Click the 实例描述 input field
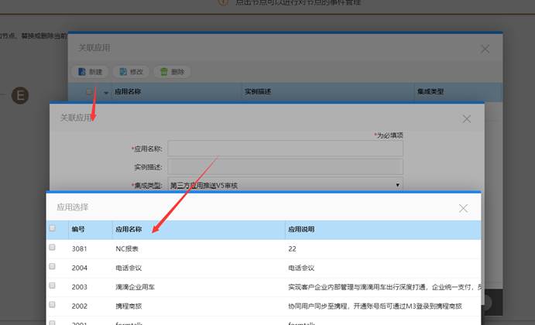 [285, 167]
